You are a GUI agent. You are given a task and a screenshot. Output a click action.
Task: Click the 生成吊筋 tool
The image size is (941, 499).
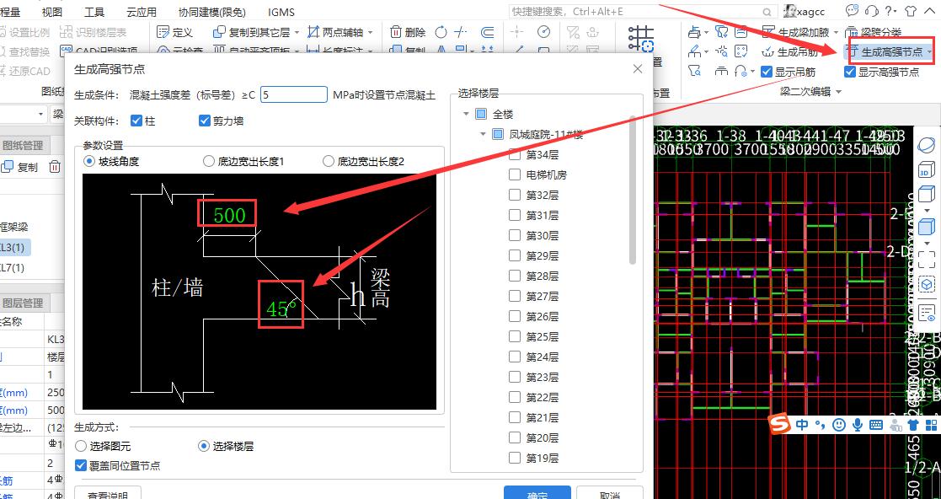[789, 52]
